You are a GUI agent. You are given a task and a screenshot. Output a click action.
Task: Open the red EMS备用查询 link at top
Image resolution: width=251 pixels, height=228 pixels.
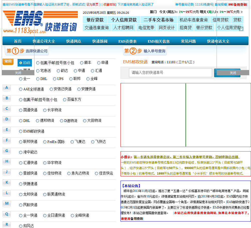click(237, 5)
